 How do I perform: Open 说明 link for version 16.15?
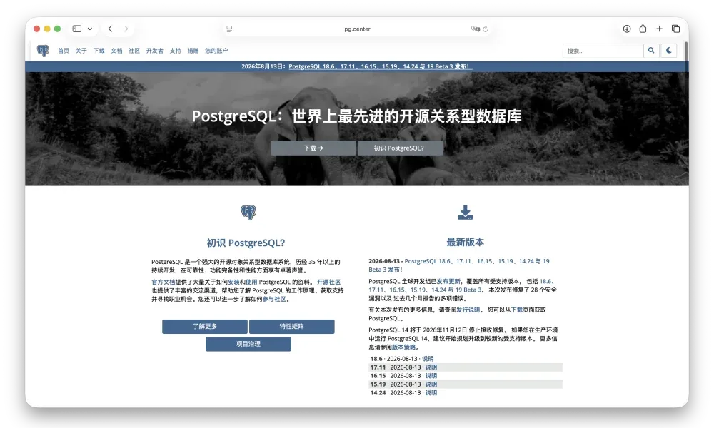click(431, 376)
